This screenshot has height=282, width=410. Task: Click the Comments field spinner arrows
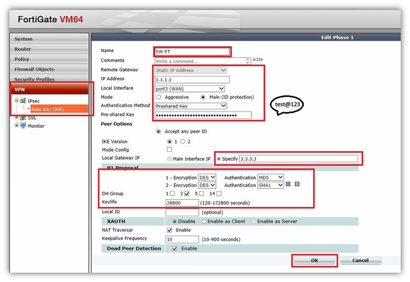tap(247, 61)
